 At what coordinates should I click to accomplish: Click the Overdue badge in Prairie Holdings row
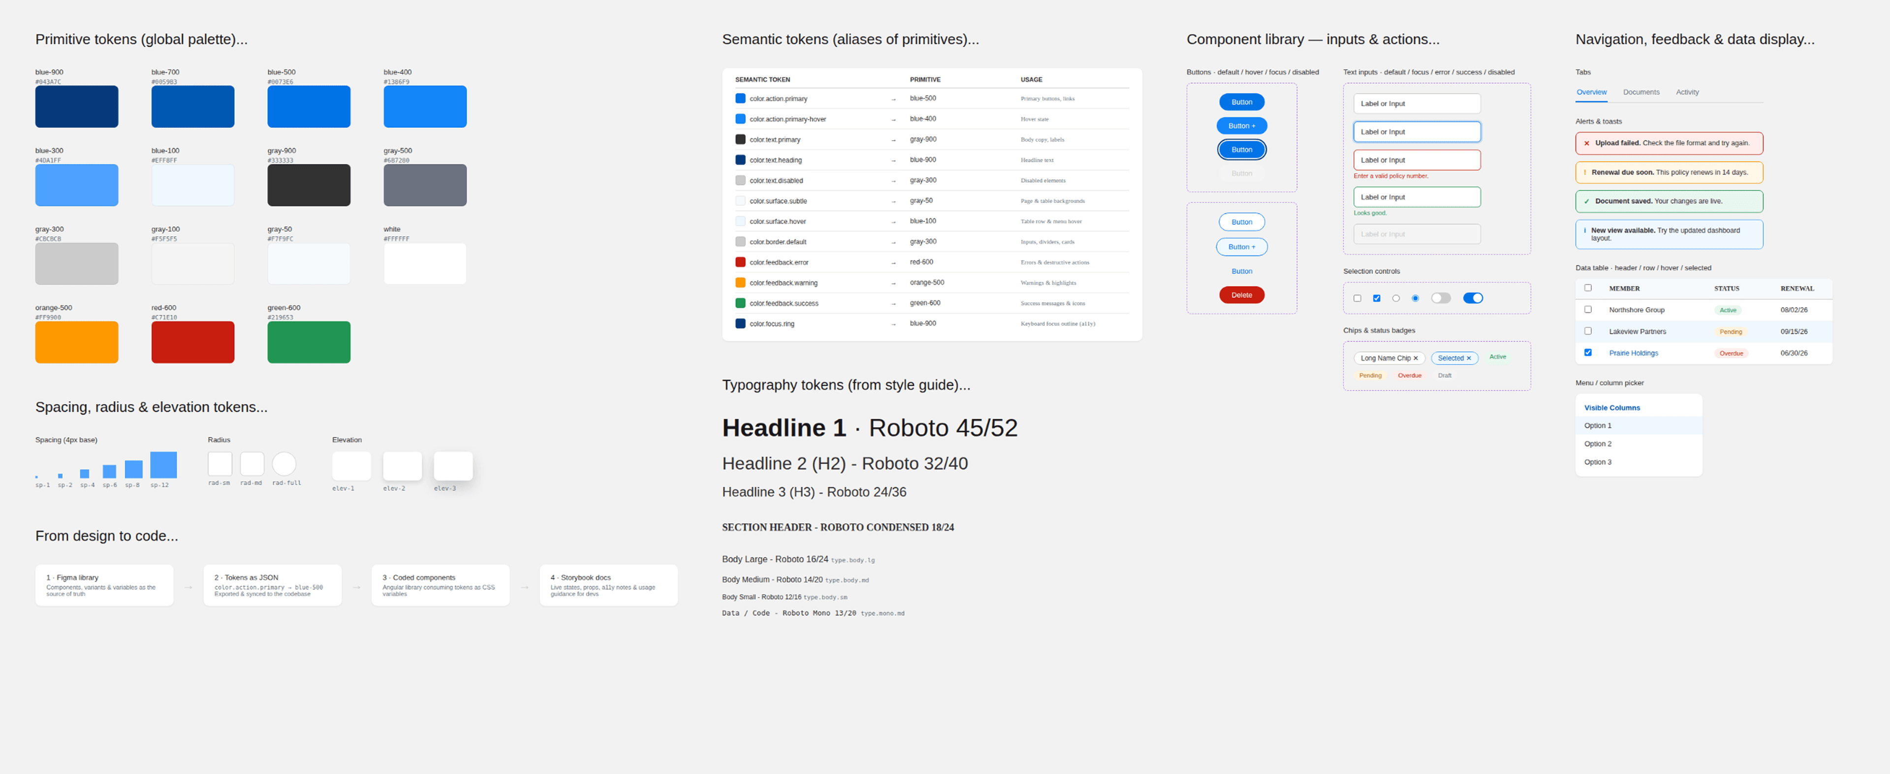point(1731,354)
